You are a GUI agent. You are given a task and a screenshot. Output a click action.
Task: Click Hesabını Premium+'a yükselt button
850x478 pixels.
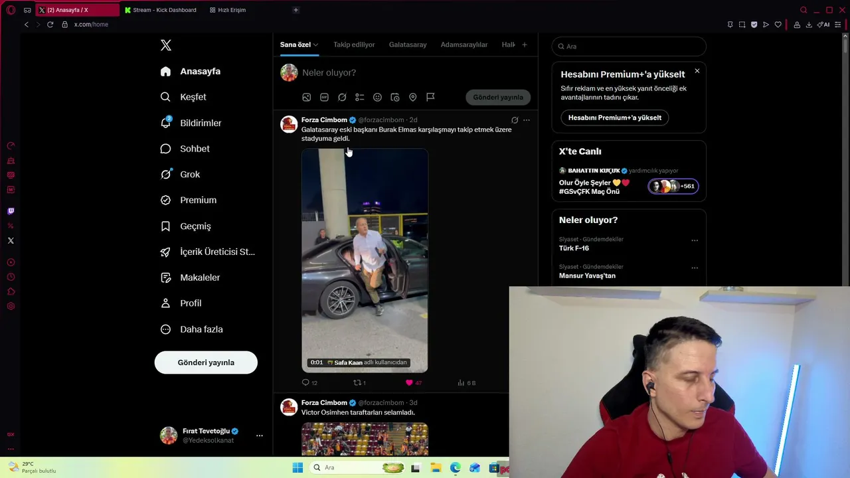click(615, 118)
